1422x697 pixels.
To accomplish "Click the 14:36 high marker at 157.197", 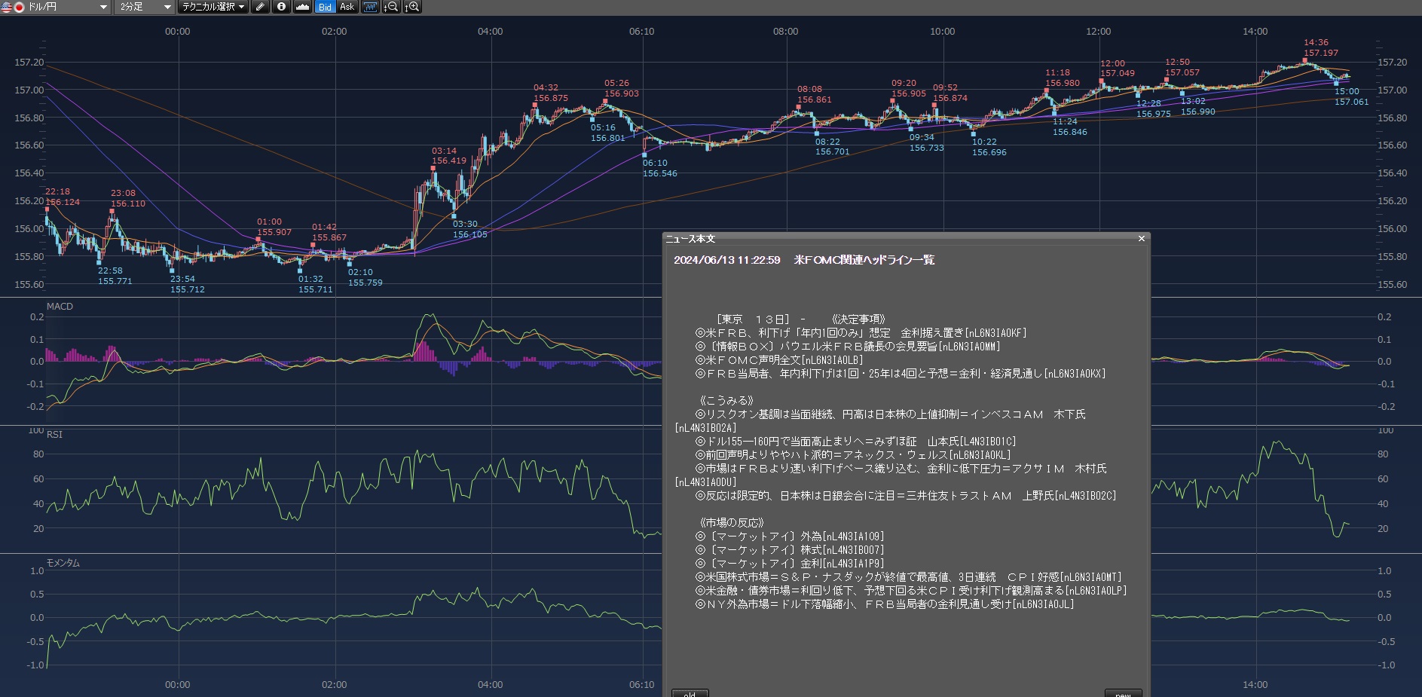I will [x=1304, y=60].
